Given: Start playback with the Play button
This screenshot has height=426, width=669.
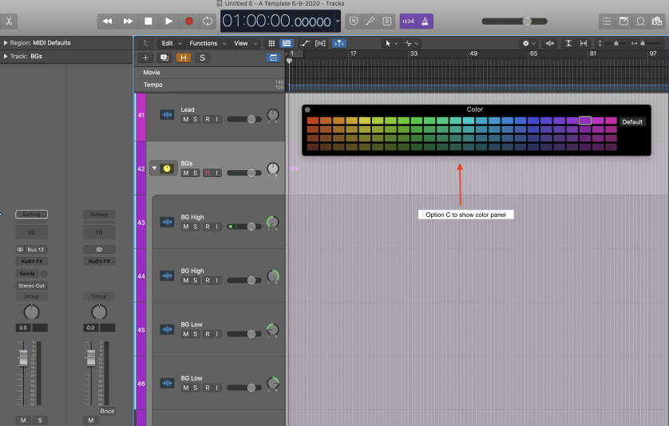Looking at the screenshot, I should 168,21.
